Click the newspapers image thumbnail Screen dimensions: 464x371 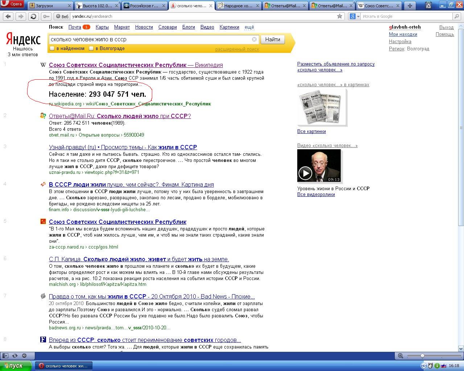click(322, 108)
